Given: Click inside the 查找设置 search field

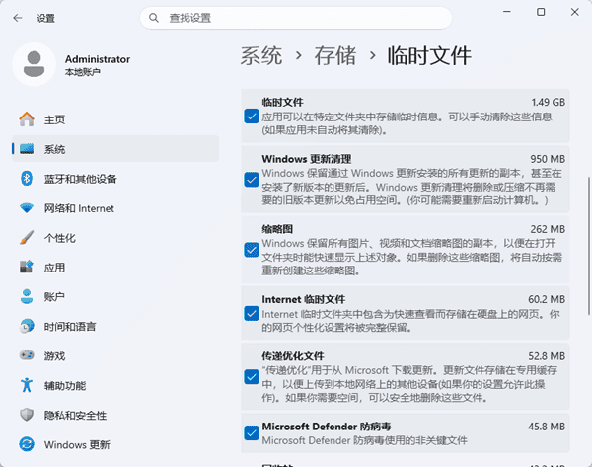Looking at the screenshot, I should click(x=296, y=18).
